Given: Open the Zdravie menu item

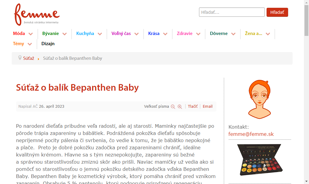Looking at the screenshot, I should [x=184, y=34].
